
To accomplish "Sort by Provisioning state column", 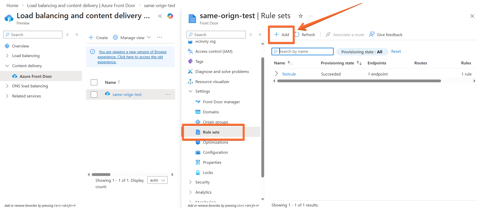I will pyautogui.click(x=341, y=63).
